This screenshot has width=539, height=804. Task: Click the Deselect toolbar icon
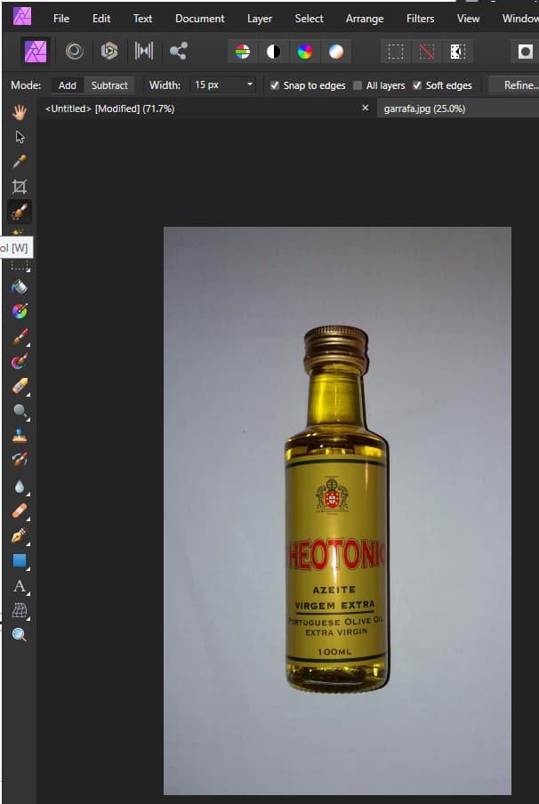[427, 52]
